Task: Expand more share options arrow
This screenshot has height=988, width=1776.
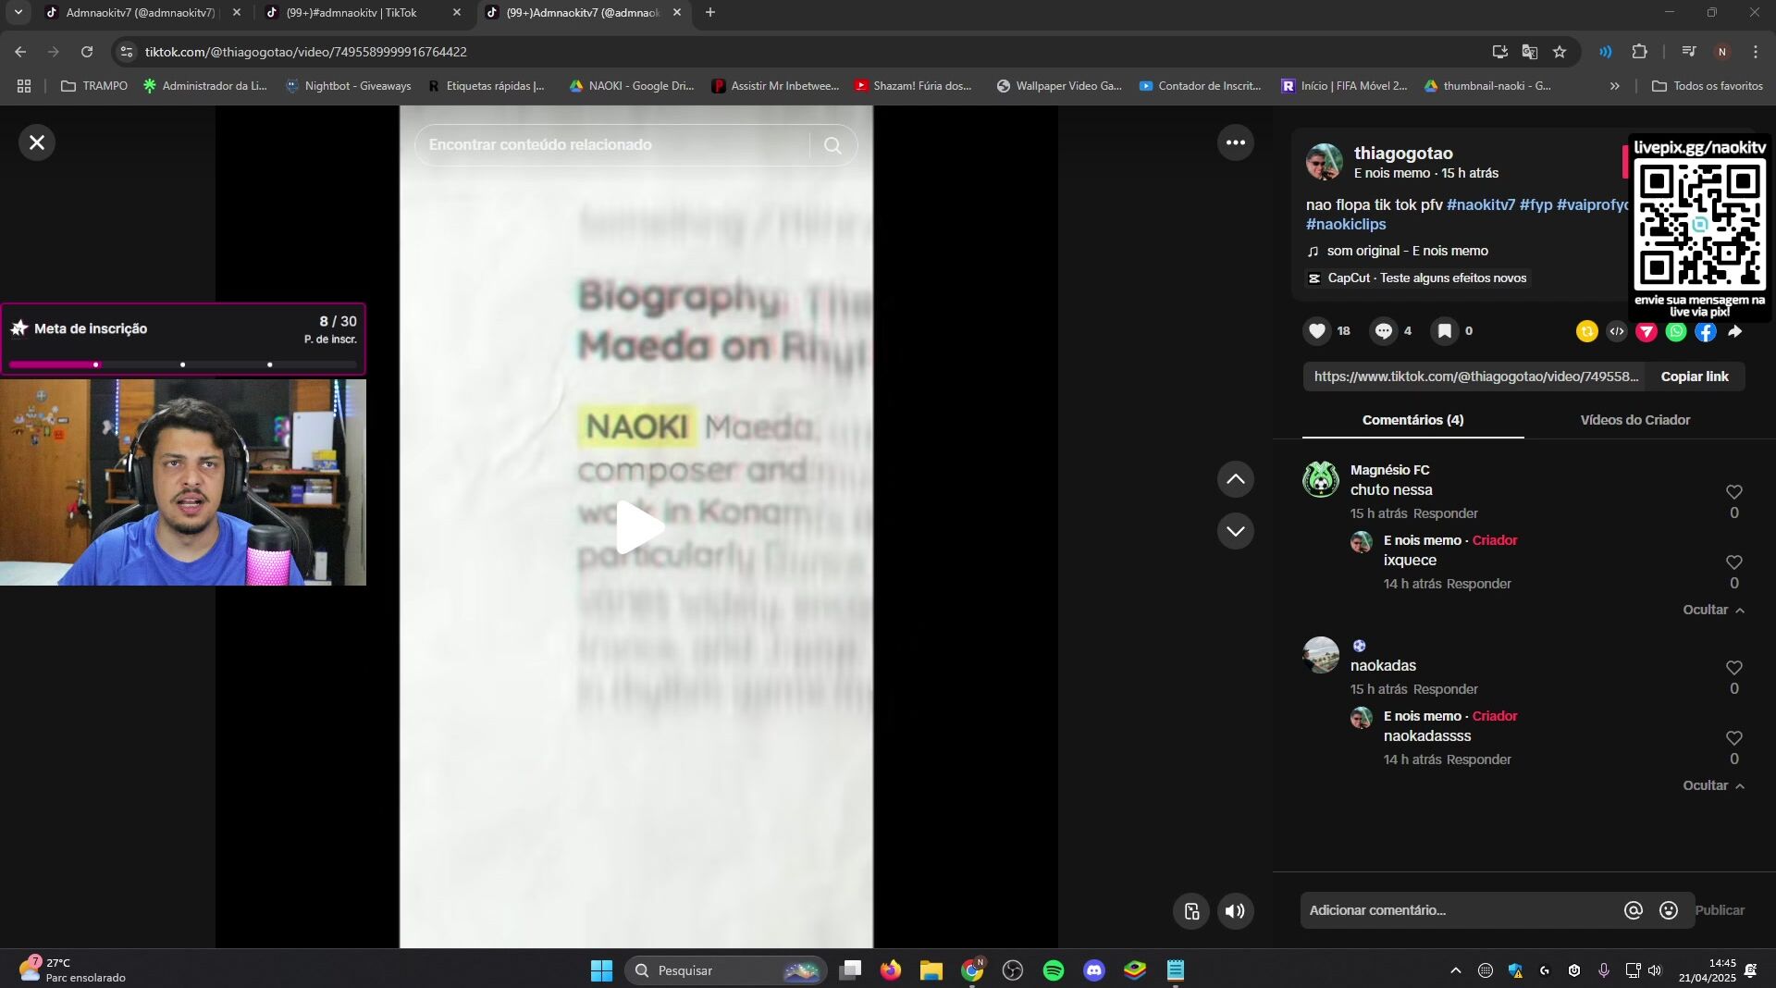Action: click(x=1734, y=331)
